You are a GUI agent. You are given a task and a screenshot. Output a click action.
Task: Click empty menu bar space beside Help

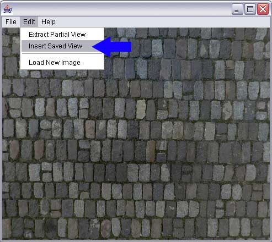[162, 22]
